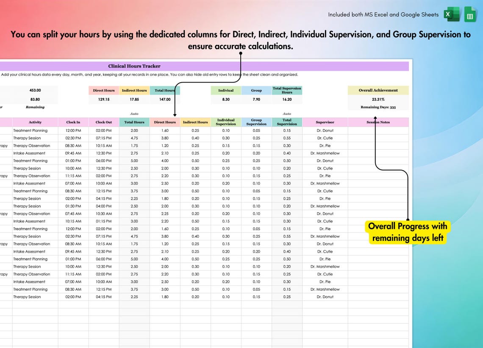Select the 83.80 summary value

35,99
